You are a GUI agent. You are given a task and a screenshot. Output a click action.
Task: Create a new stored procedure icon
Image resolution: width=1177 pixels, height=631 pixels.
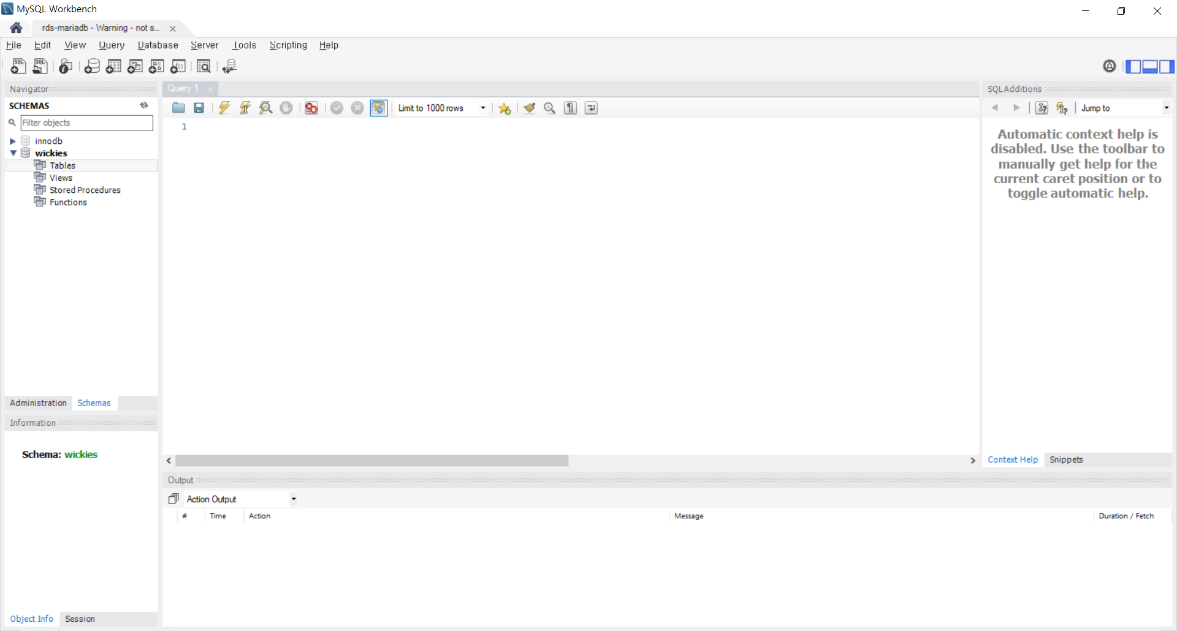click(156, 66)
